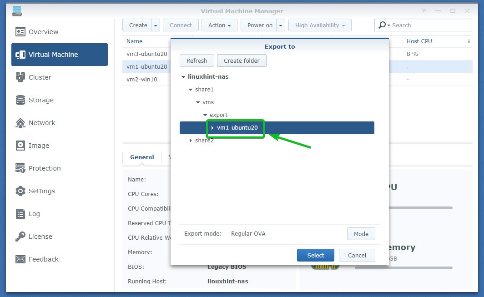Go to the Cluster section label
The image size is (484, 297).
point(40,77)
